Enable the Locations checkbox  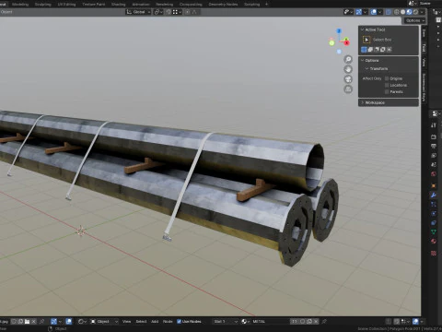tap(387, 85)
